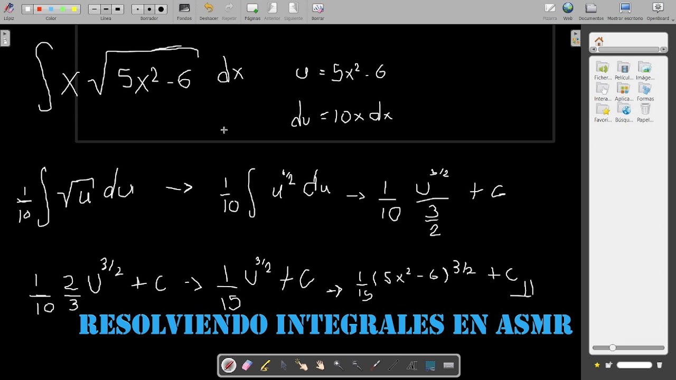Select the pen tool in stylus palette
This screenshot has width=676, height=380.
(x=229, y=365)
